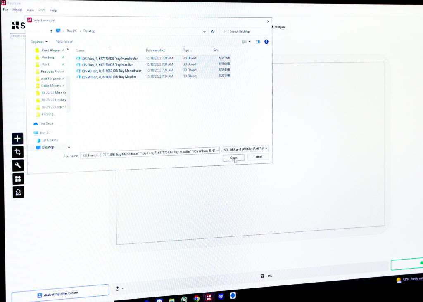The width and height of the screenshot is (423, 302).
Task: Expand the address bar history dropdown
Action: [x=204, y=31]
